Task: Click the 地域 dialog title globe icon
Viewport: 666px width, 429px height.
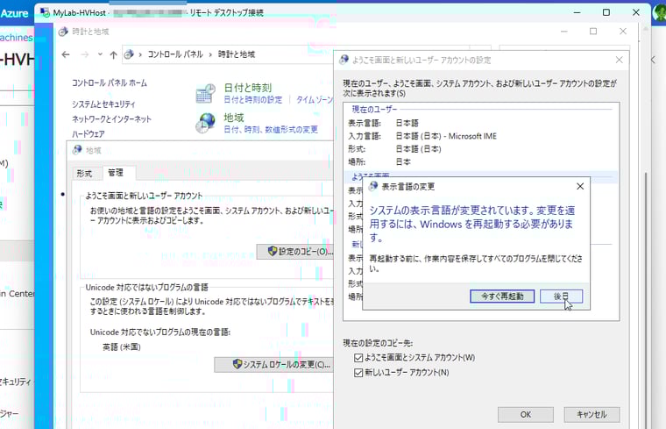Action: tap(77, 150)
